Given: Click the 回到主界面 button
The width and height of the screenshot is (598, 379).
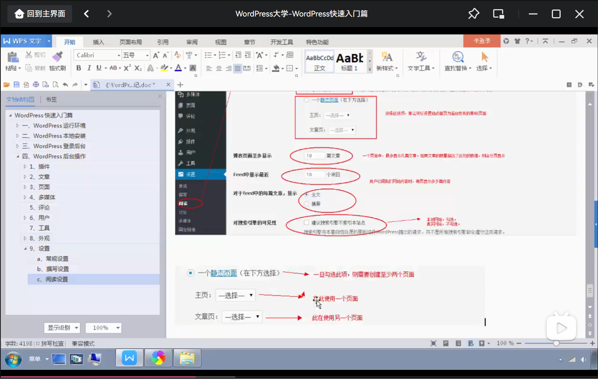Looking at the screenshot, I should click(x=40, y=14).
